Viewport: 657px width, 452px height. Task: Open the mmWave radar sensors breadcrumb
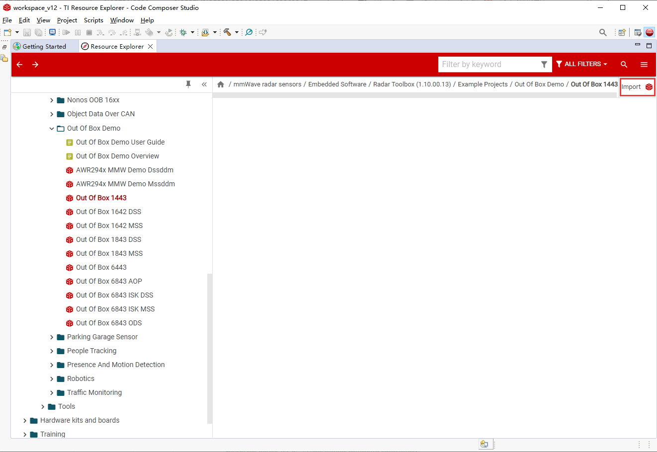point(267,84)
